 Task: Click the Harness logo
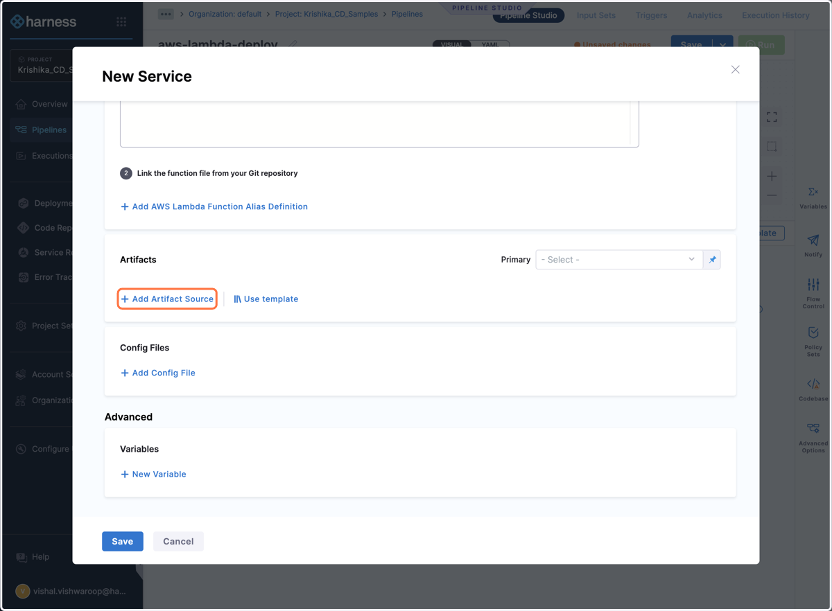(44, 21)
